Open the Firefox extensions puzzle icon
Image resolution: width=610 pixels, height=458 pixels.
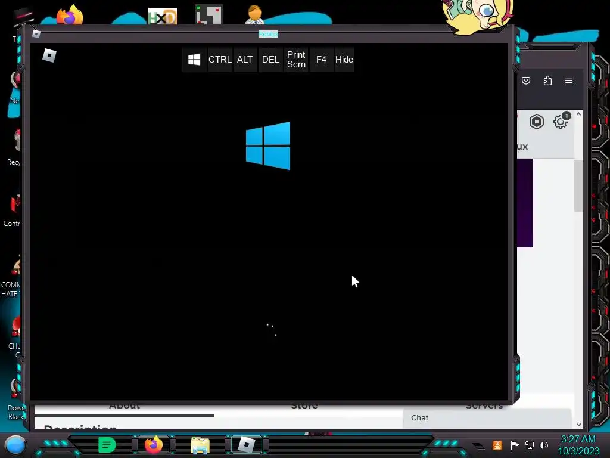pyautogui.click(x=547, y=81)
